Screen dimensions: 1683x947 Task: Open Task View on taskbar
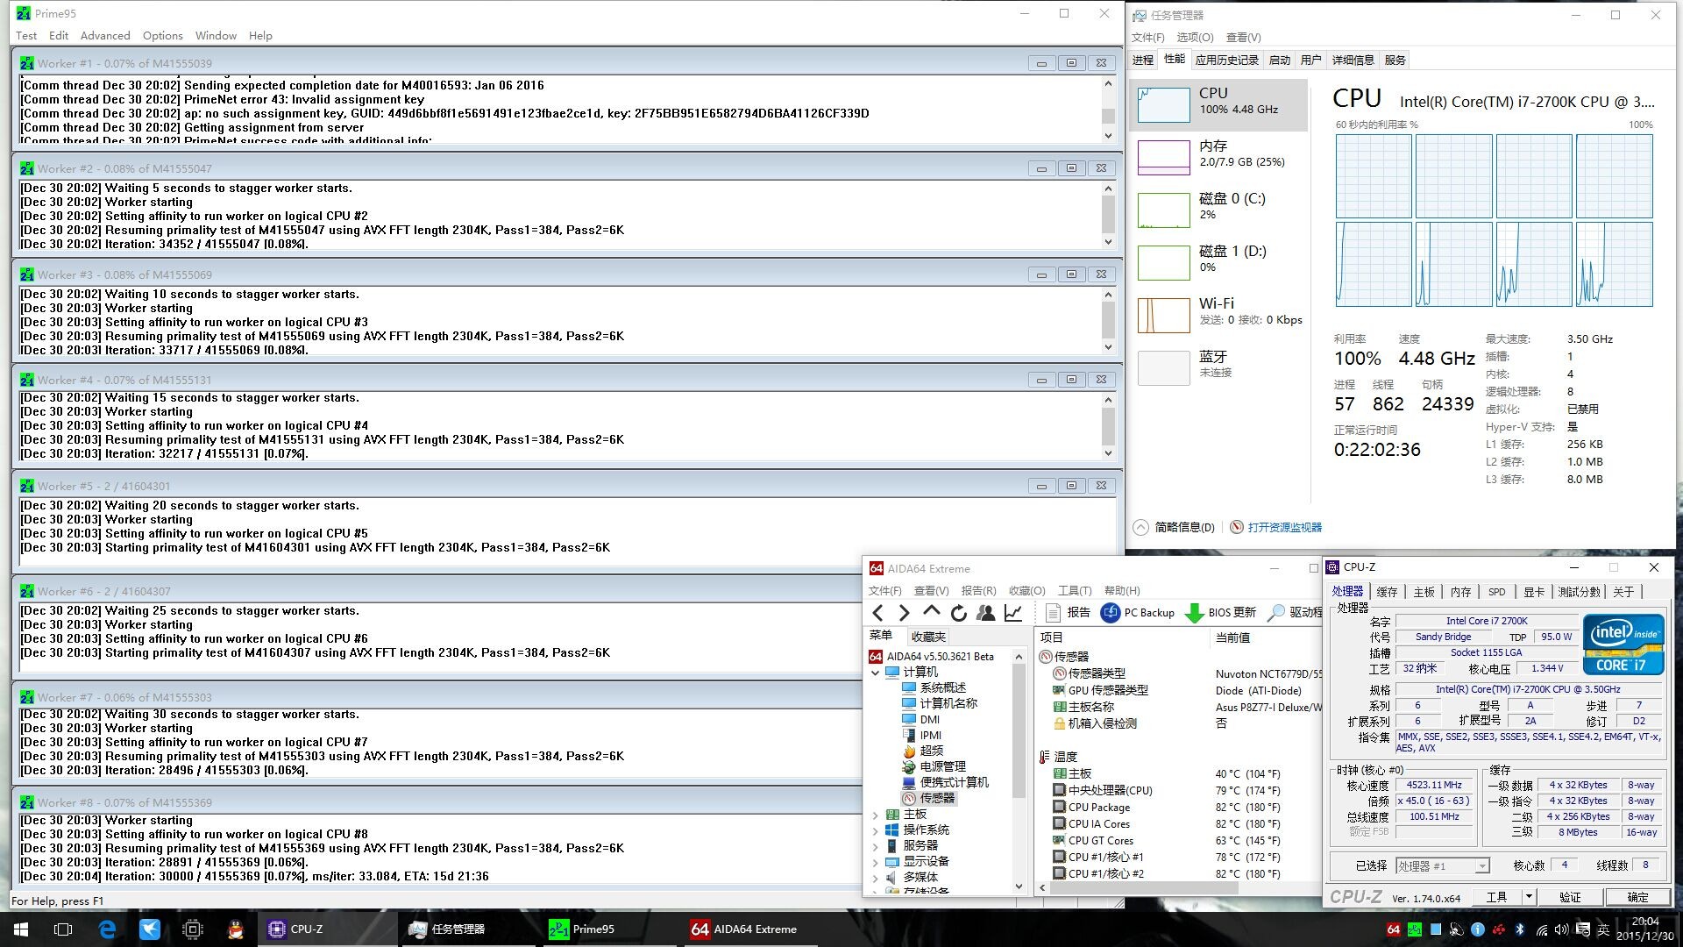click(x=63, y=929)
